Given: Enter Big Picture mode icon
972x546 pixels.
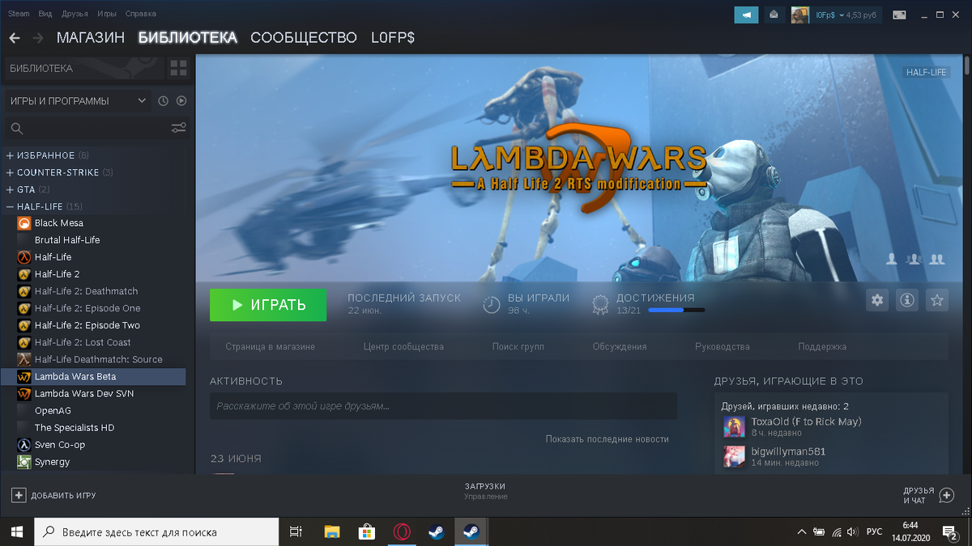Looking at the screenshot, I should (899, 15).
